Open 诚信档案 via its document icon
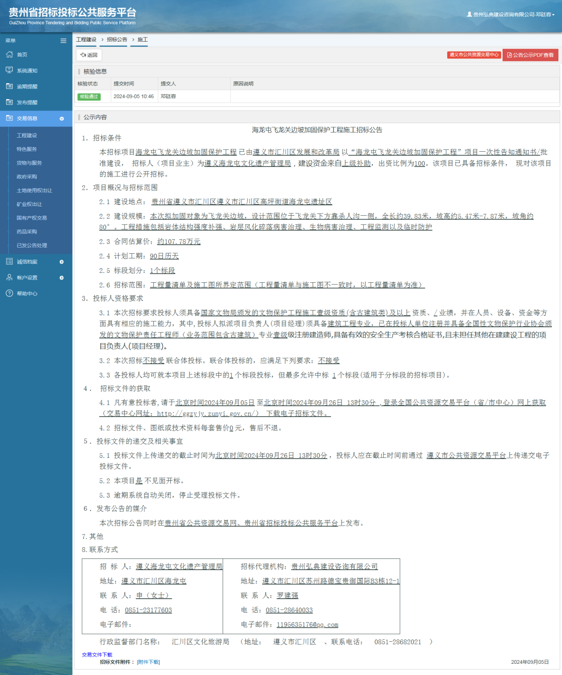The width and height of the screenshot is (562, 675). pos(9,261)
